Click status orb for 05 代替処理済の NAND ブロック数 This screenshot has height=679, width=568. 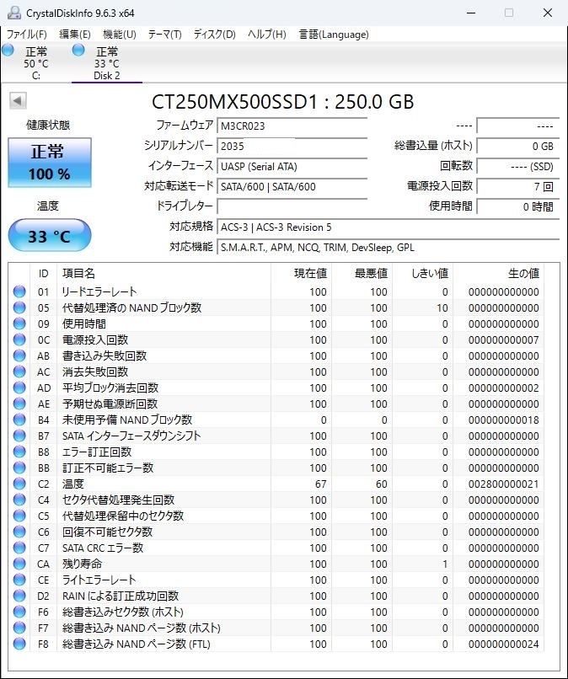(x=19, y=307)
